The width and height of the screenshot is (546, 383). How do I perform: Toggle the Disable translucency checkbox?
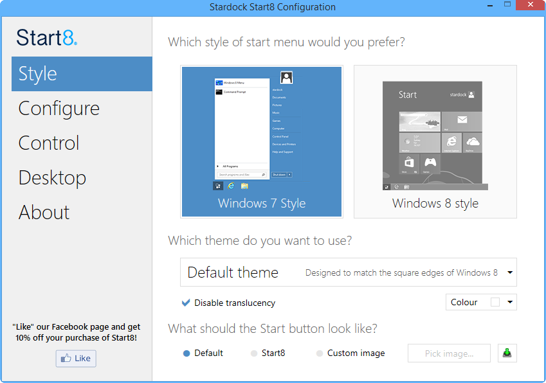tap(186, 303)
